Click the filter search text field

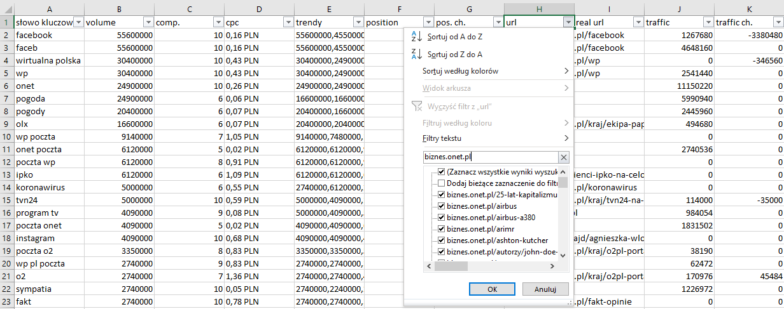pos(490,157)
